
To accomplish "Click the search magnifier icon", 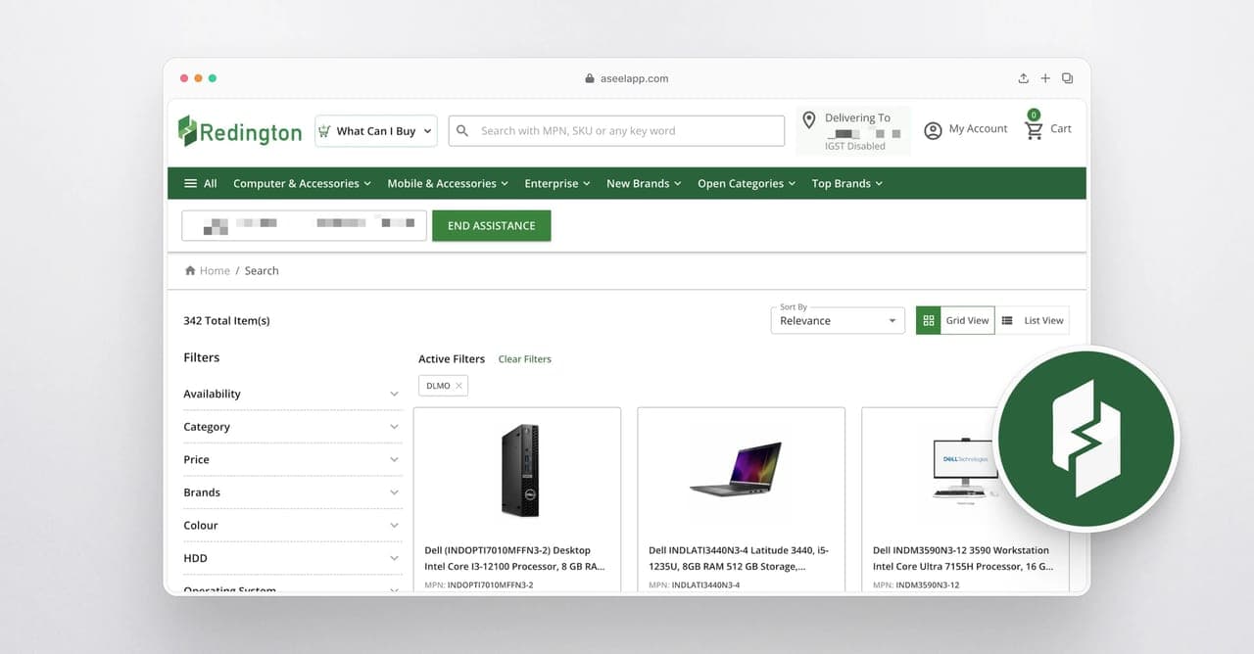I will pos(462,130).
